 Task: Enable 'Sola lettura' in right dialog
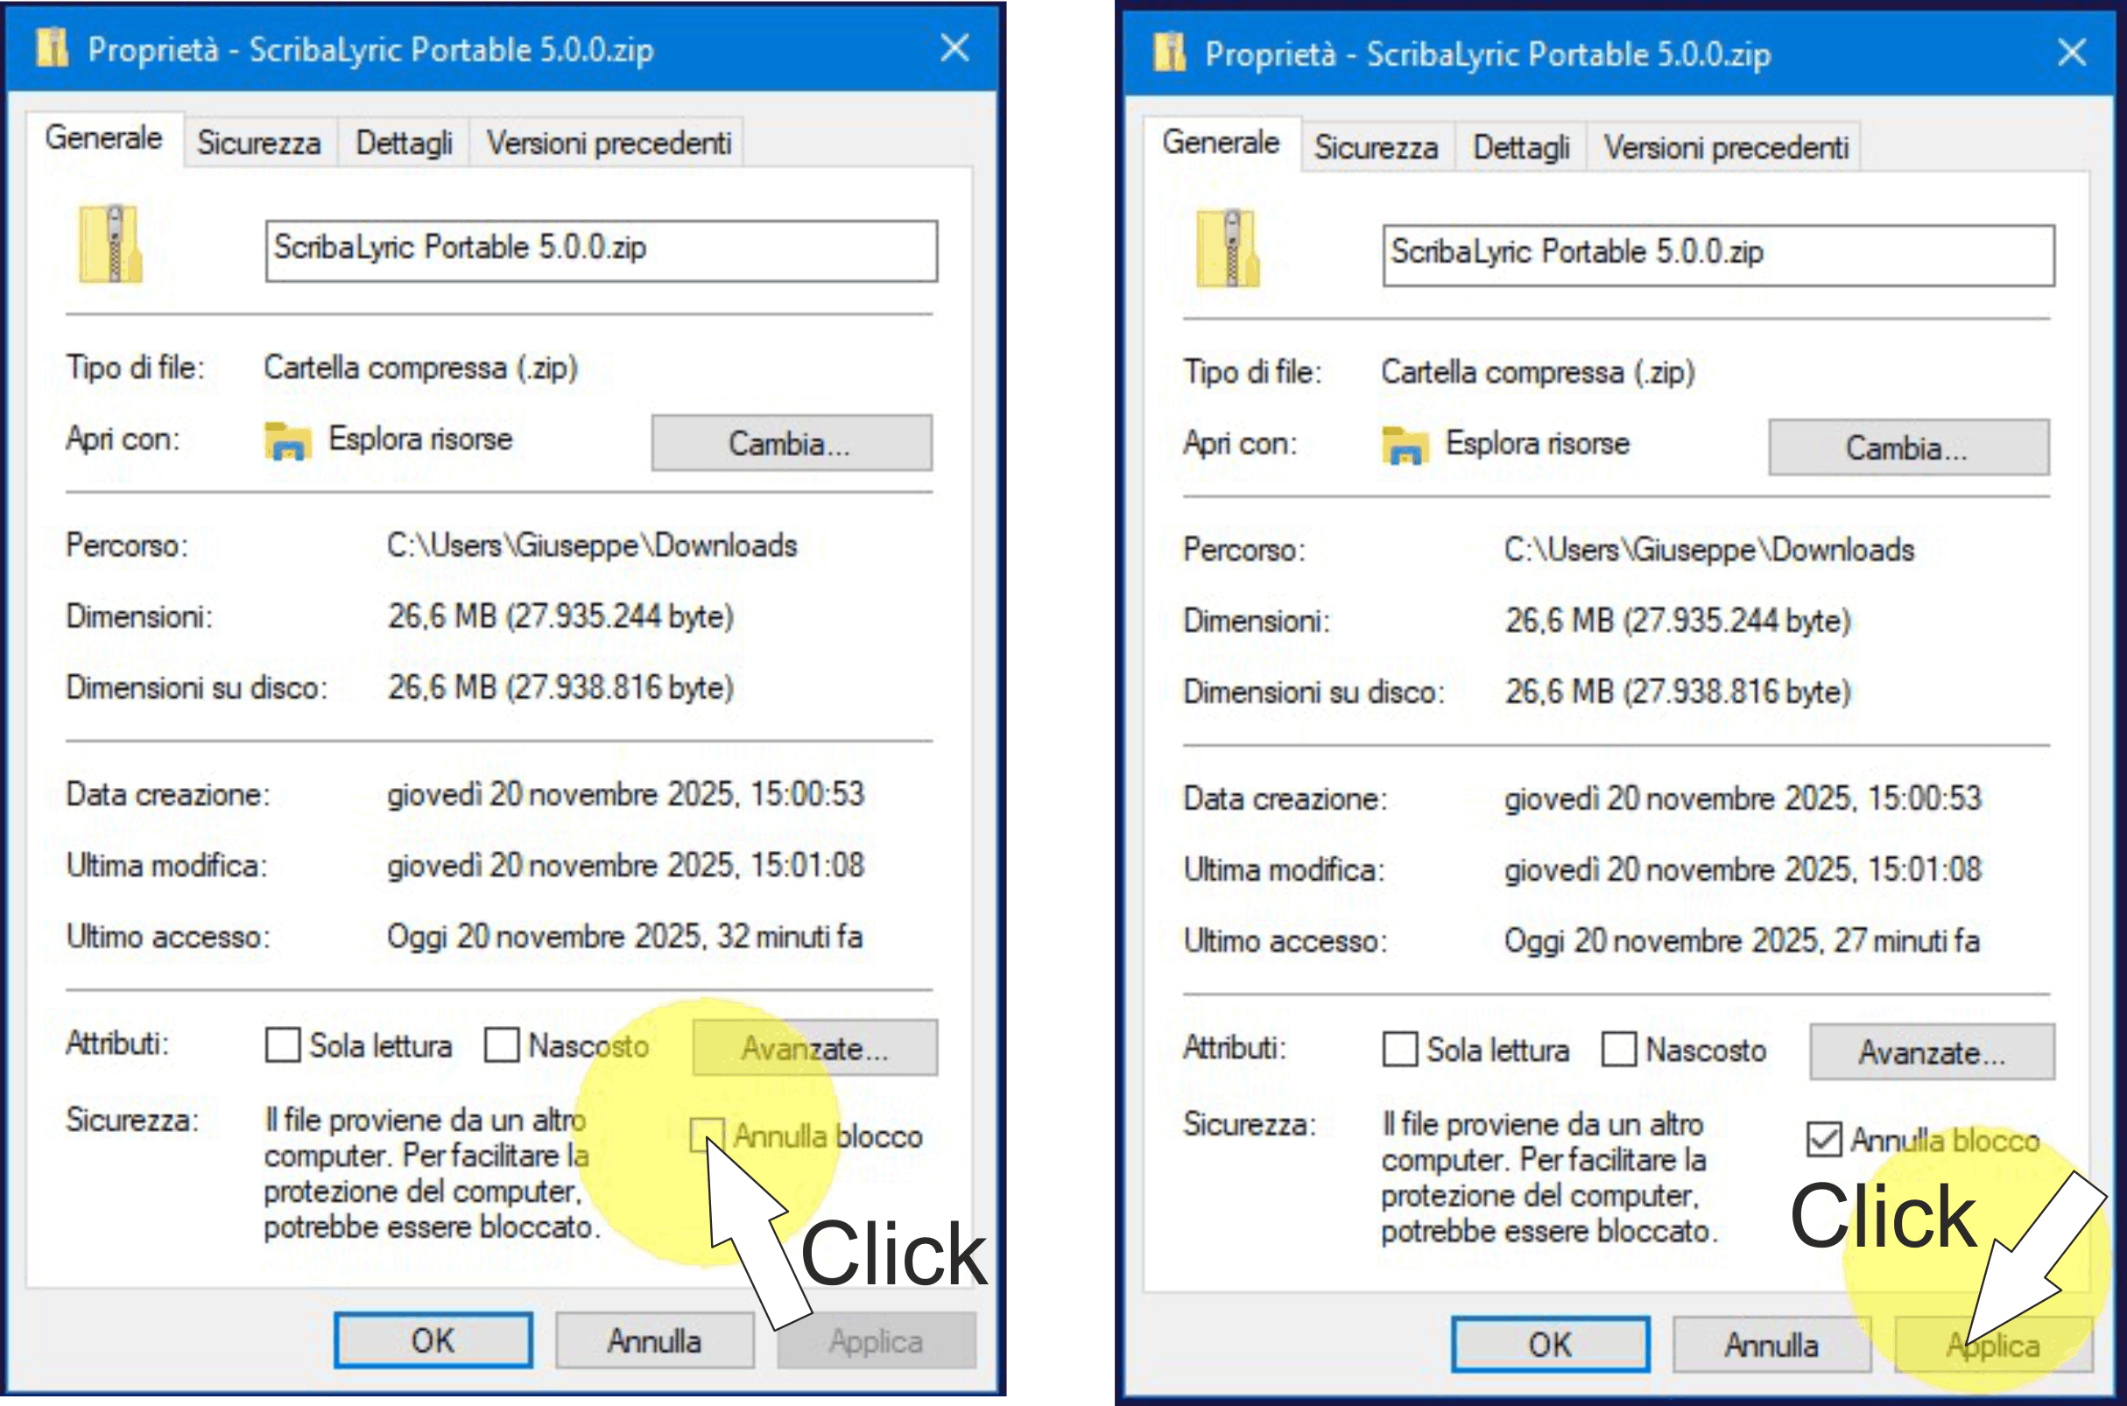pos(1400,1049)
